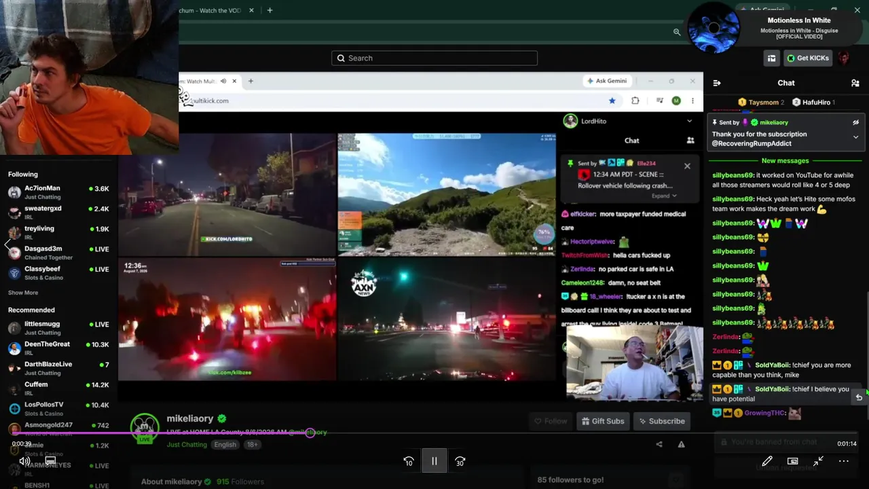Open HafuHiro leaderboard entry
Screen dimensions: 869x489
tap(814, 103)
